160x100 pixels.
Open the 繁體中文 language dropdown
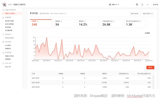tap(114, 5)
